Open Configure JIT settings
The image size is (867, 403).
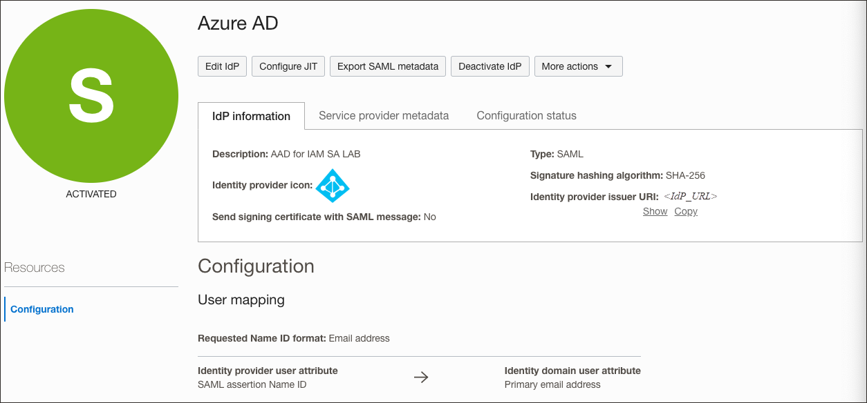pos(288,66)
